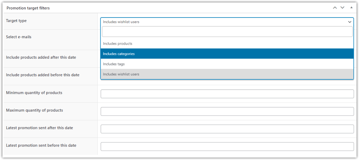Choose the Includes products option
This screenshot has width=359, height=160.
point(118,44)
